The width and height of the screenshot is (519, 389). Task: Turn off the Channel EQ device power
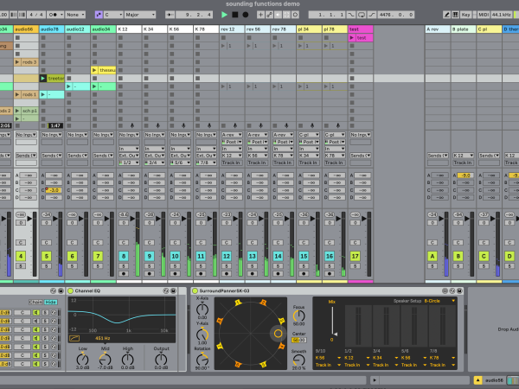coord(69,291)
